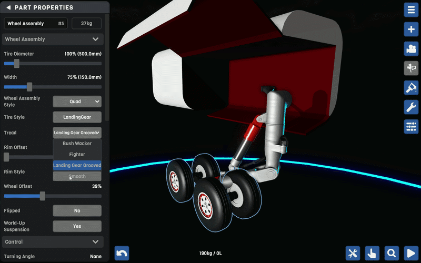Collapse the Wheel Assembly section
Screen dimensions: 421x263
[x=53, y=39]
